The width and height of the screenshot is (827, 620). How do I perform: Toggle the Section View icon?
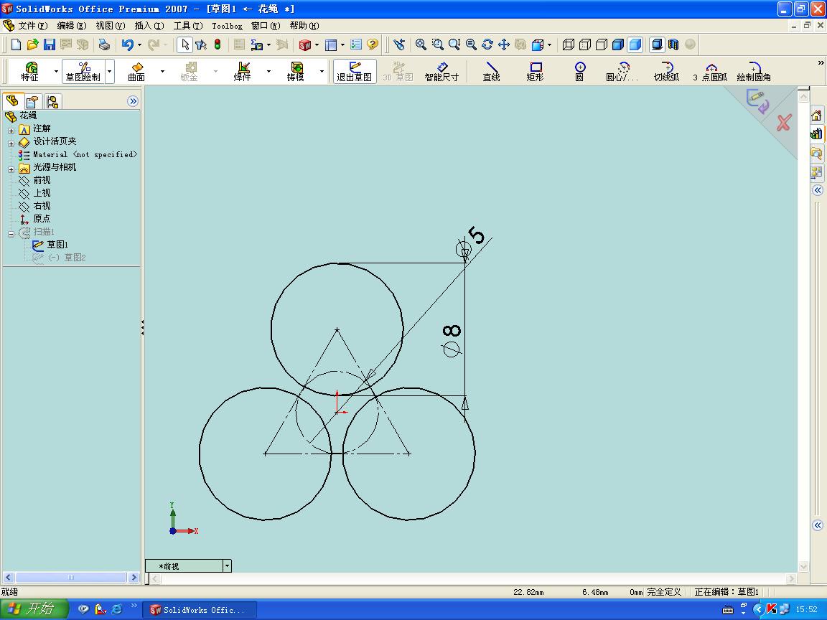pyautogui.click(x=673, y=44)
